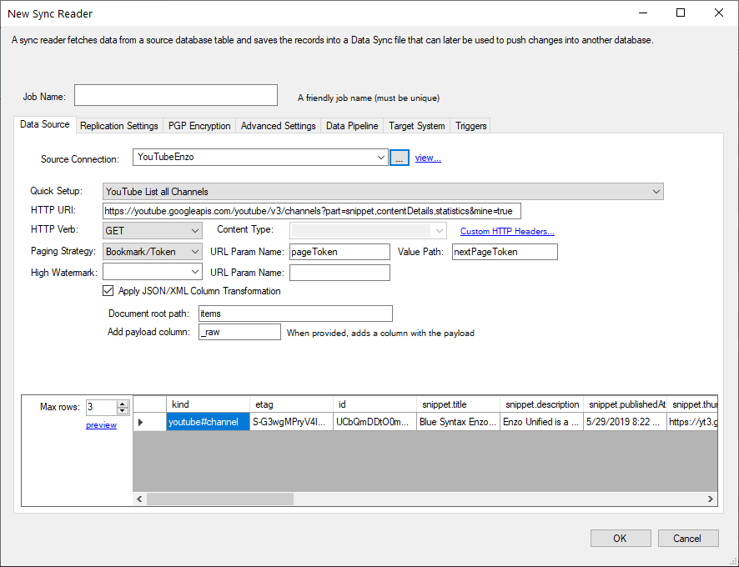The width and height of the screenshot is (739, 567).
Task: Select the youtube#channel cell
Action: [x=208, y=422]
